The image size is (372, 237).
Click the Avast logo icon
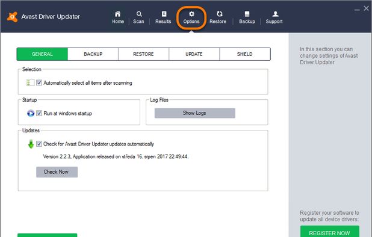(12, 17)
